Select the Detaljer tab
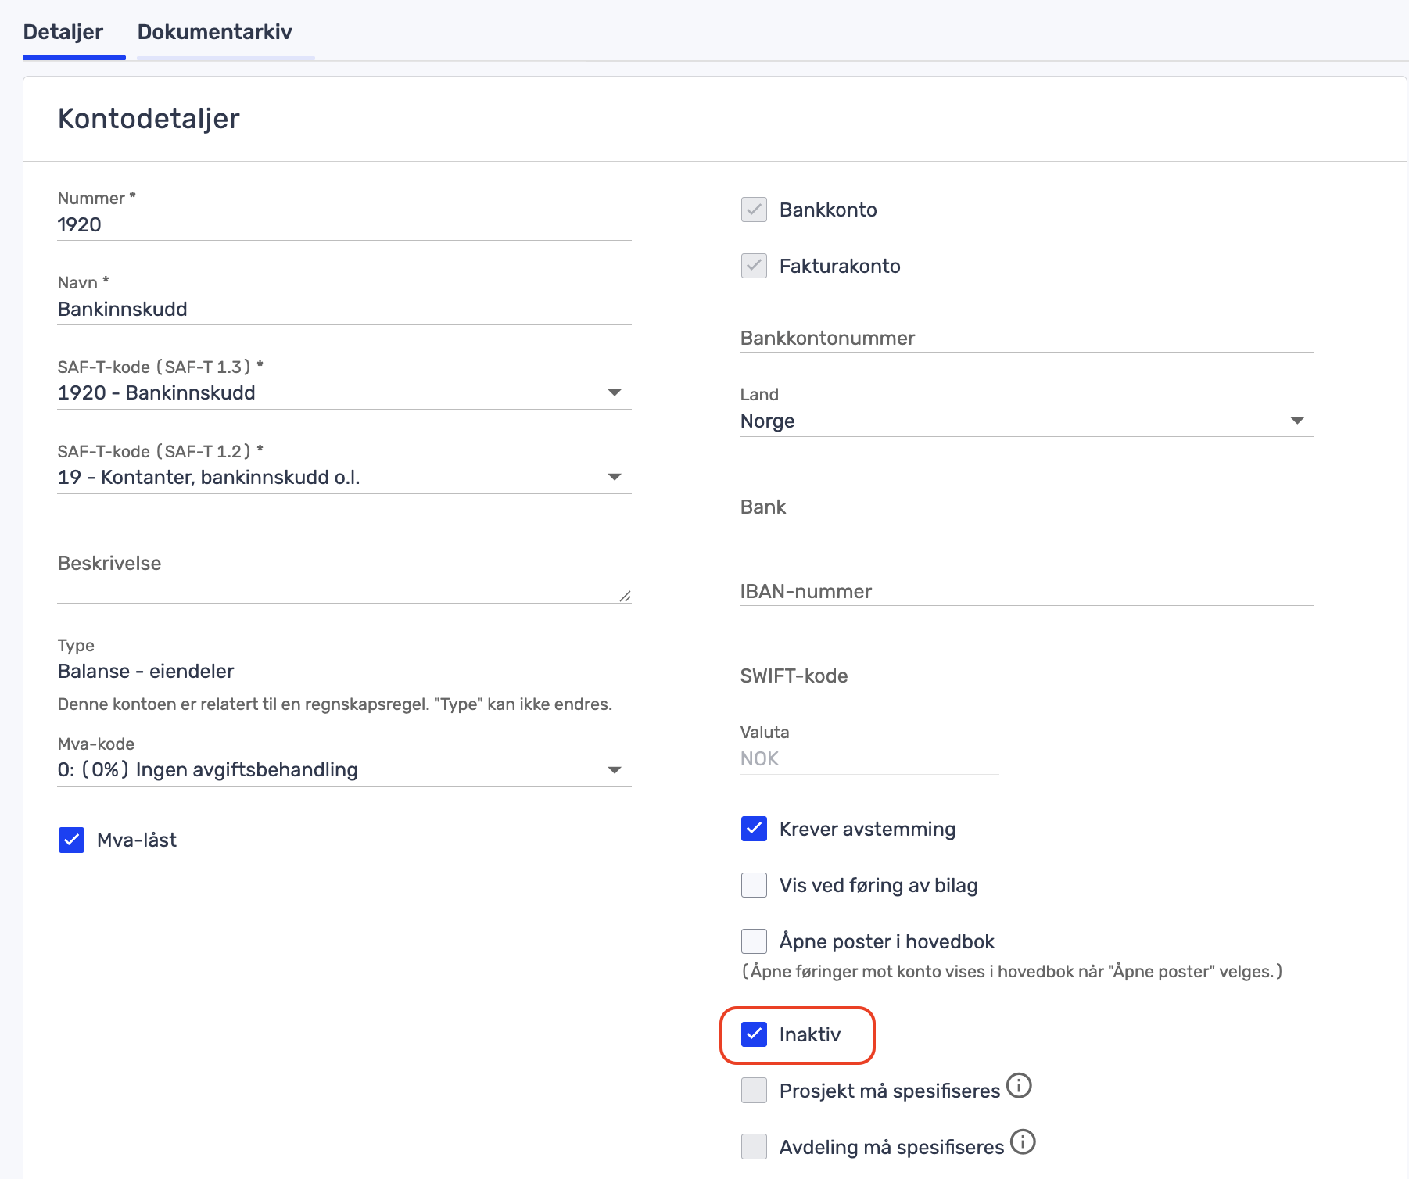 pos(63,32)
